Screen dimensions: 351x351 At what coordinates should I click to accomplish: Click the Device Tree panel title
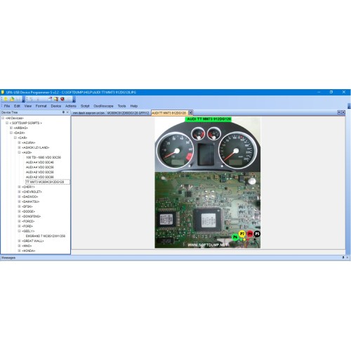9,112
